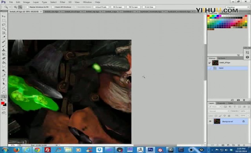Select the Healing Brush tool
This screenshot has height=153, width=251.
pos(4,42)
